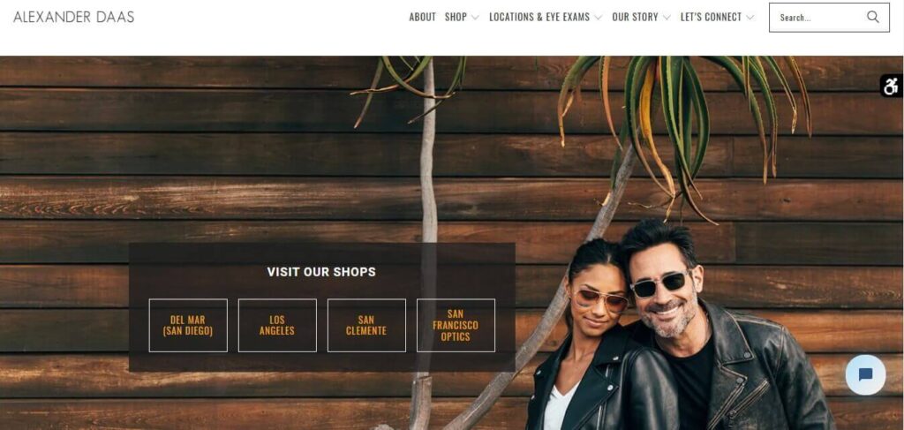Expand the Our Story dropdown arrow
Image resolution: width=904 pixels, height=430 pixels.
[x=667, y=18]
